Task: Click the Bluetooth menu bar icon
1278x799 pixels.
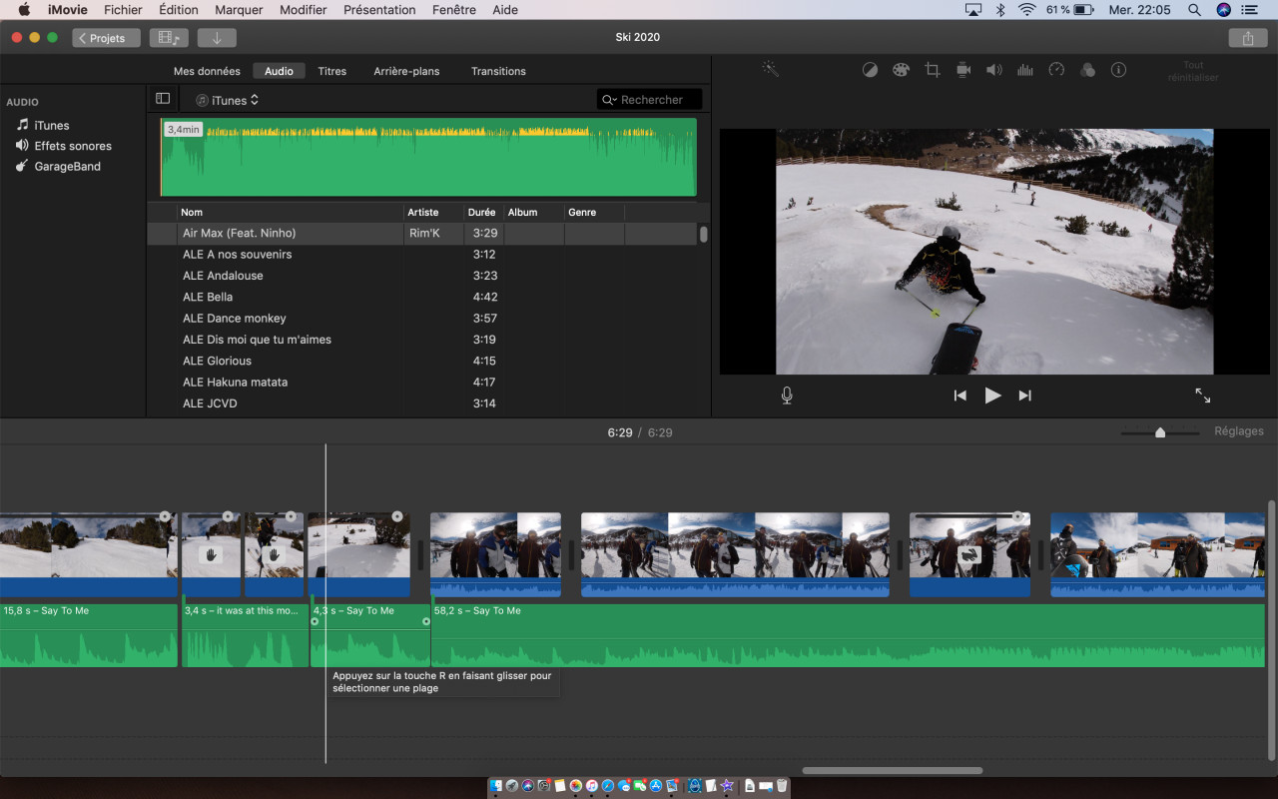Action: (x=1000, y=10)
